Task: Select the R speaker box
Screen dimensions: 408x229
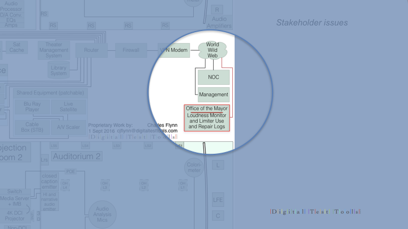Action: tap(217, 10)
